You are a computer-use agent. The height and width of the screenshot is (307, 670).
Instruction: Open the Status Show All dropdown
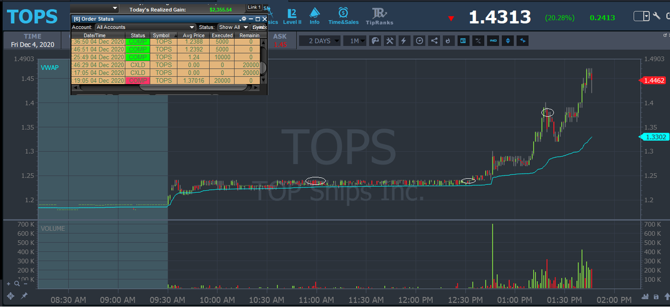pyautogui.click(x=233, y=27)
